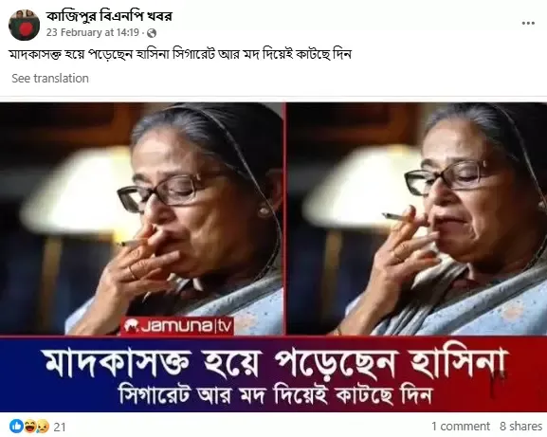Open the left photo with Jamuna logo

point(141,219)
